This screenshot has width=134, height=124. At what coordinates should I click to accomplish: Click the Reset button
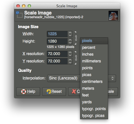coord(54,92)
